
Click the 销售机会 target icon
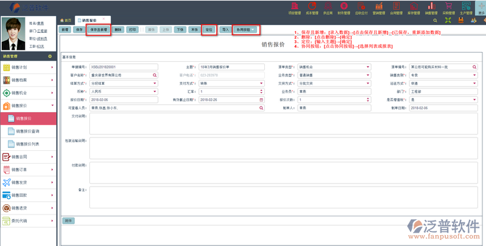click(7, 93)
